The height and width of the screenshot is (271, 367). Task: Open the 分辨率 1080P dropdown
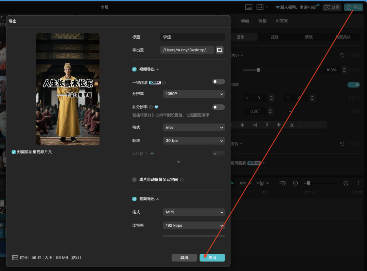[x=194, y=94]
